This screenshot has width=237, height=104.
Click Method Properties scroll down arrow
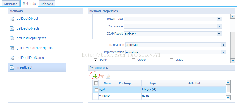(233, 61)
